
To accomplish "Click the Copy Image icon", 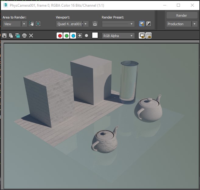I will click(11, 36).
